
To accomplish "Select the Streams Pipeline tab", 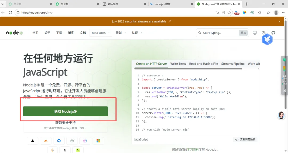I will coord(233,64).
